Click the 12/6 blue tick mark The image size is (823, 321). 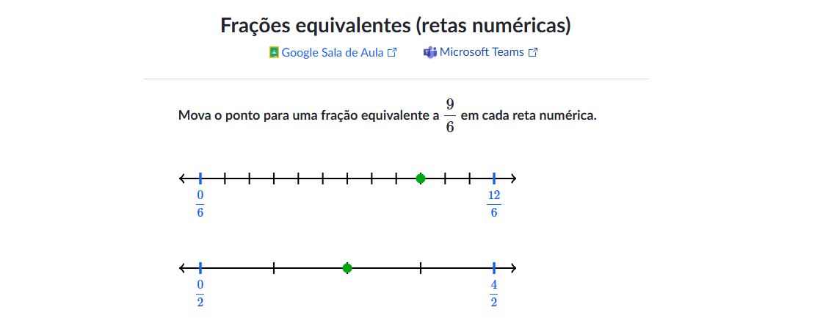494,178
